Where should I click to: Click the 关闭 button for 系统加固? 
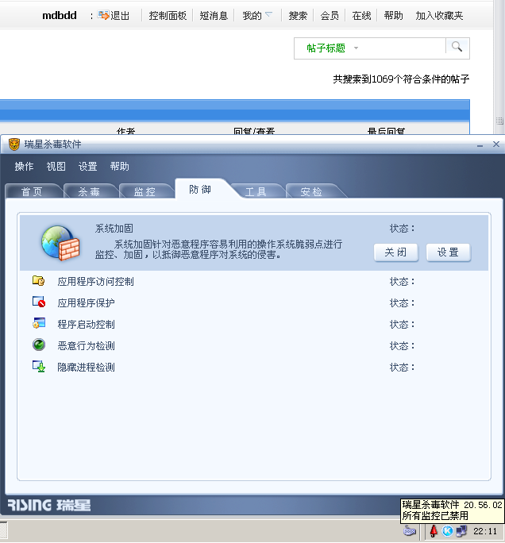point(396,252)
